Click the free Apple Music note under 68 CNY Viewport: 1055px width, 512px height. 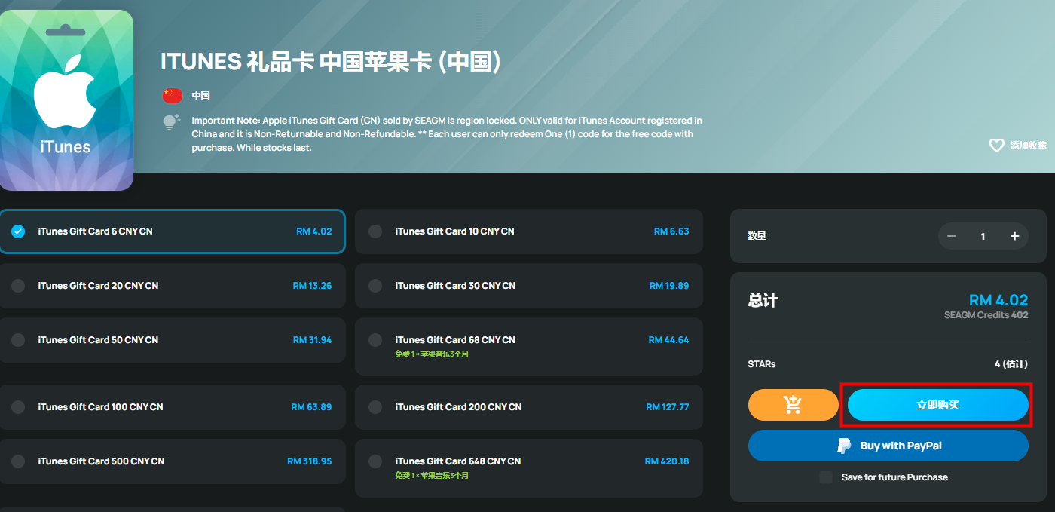coord(432,354)
